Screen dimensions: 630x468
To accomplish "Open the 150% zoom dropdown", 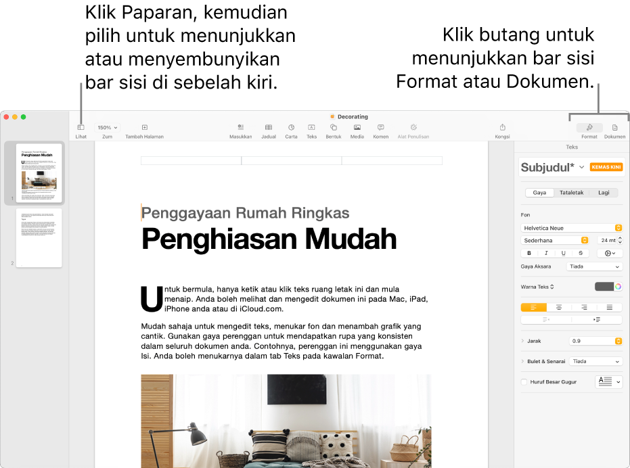I will [107, 127].
